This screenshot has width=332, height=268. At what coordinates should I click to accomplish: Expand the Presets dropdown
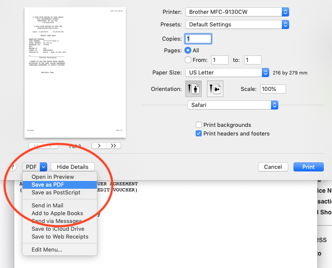pos(237,25)
